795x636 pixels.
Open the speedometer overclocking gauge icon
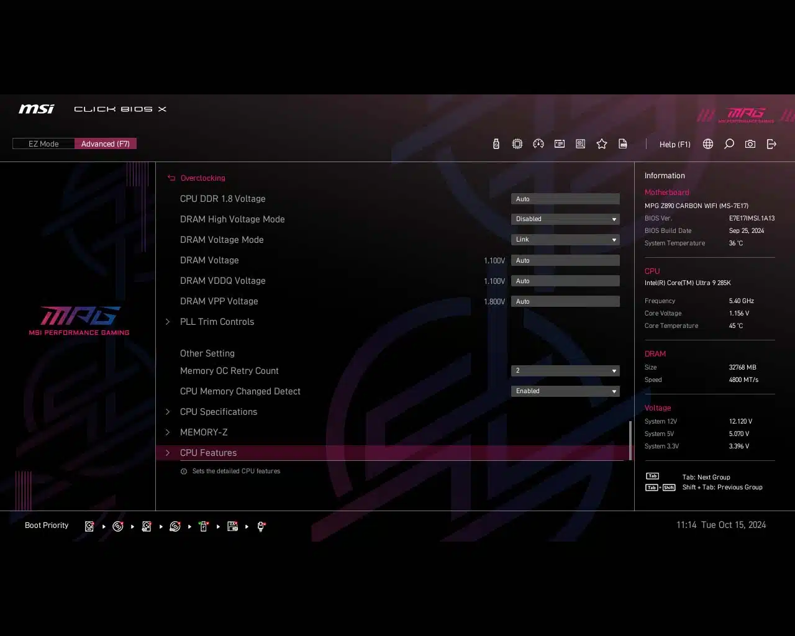pos(538,144)
